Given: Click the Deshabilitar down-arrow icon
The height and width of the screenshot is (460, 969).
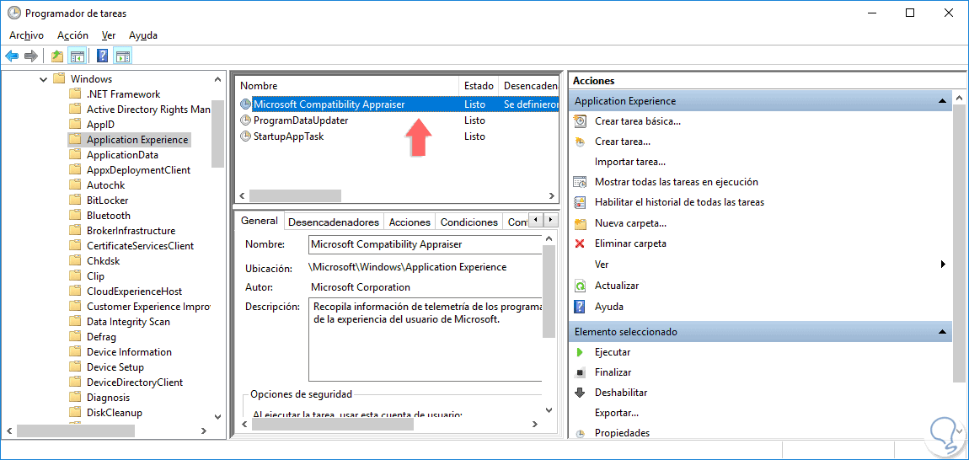Looking at the screenshot, I should pyautogui.click(x=580, y=393).
